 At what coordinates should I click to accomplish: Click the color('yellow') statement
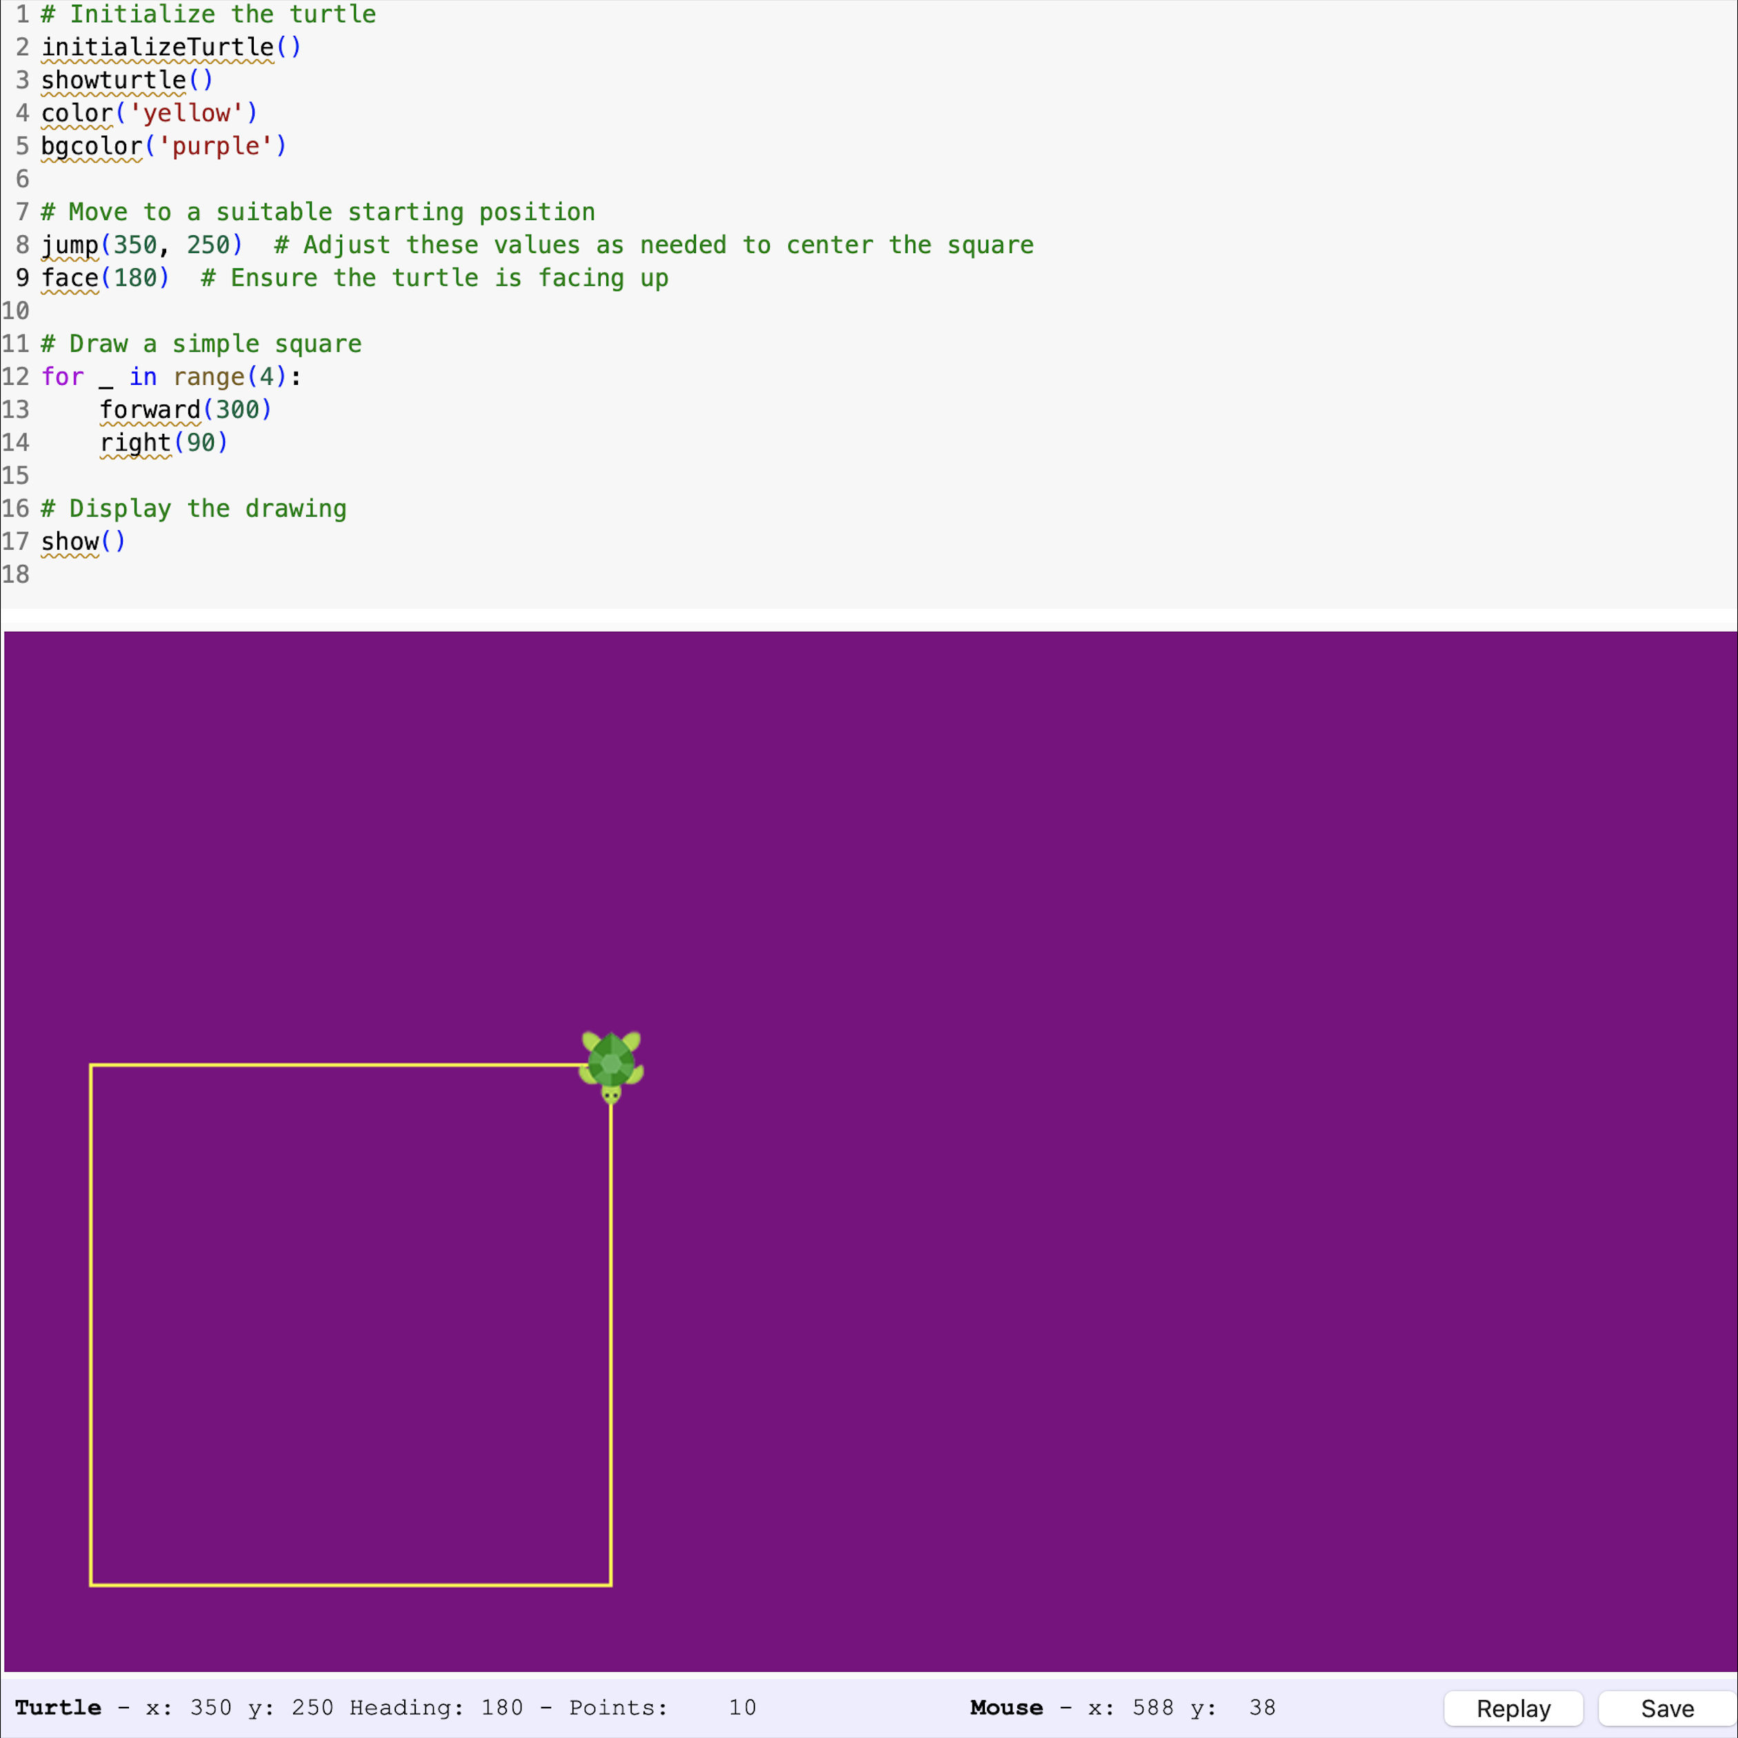[x=148, y=113]
